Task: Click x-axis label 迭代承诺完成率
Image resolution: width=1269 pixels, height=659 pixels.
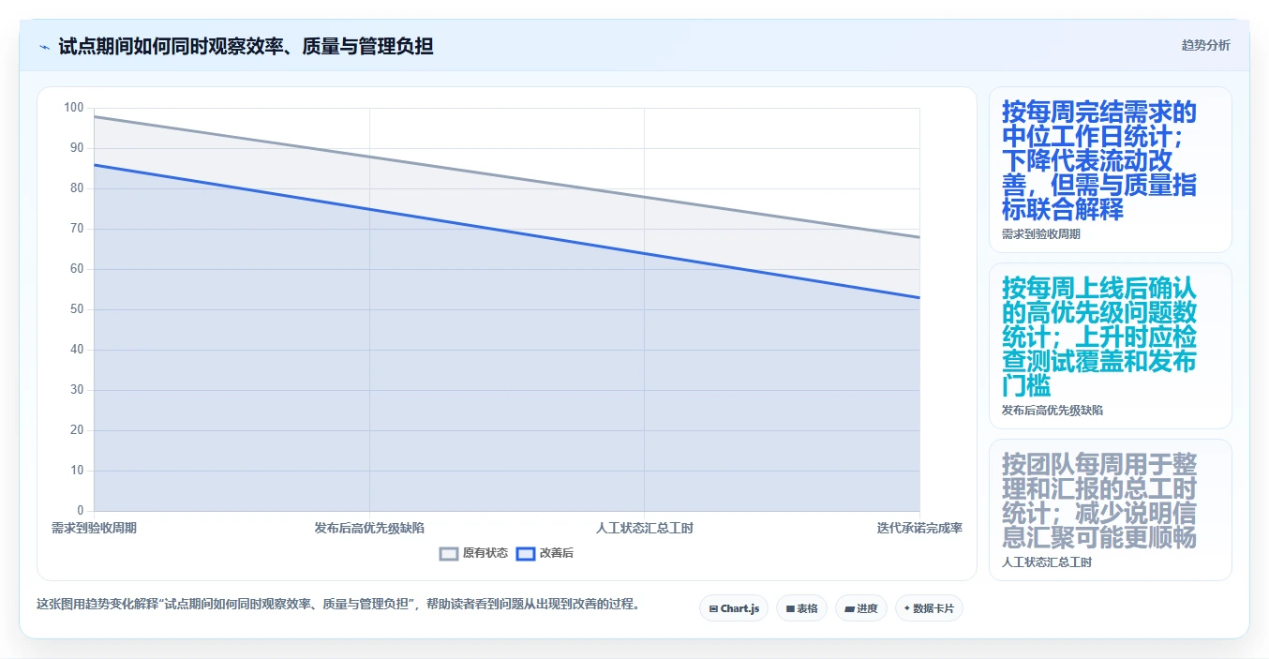Action: click(x=919, y=529)
